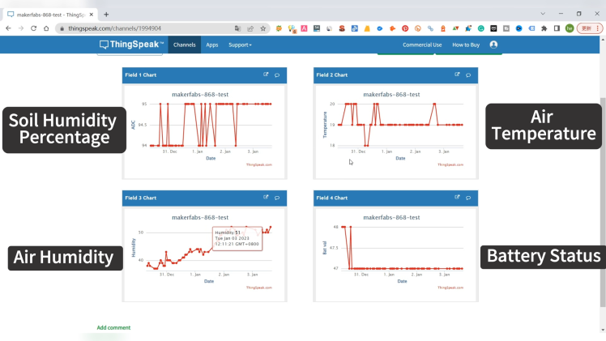Click the Field 1 Chart comment icon

277,75
